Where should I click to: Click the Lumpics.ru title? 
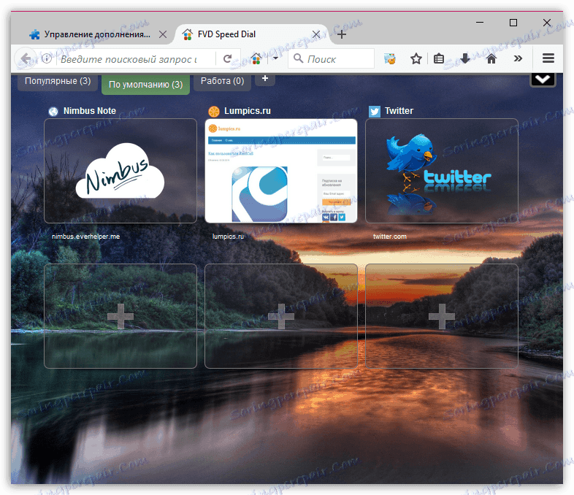[248, 111]
